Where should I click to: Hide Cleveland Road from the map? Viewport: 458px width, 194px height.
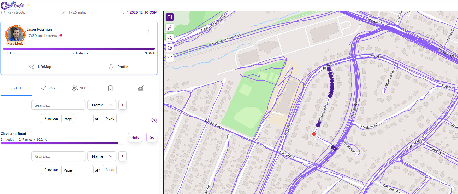click(x=135, y=137)
